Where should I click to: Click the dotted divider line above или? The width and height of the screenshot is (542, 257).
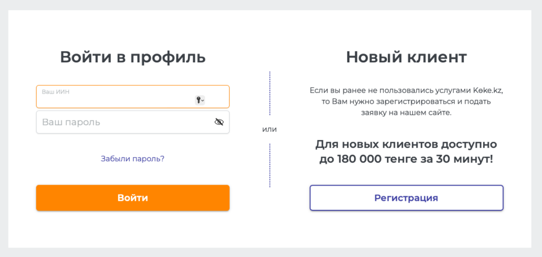tap(269, 93)
